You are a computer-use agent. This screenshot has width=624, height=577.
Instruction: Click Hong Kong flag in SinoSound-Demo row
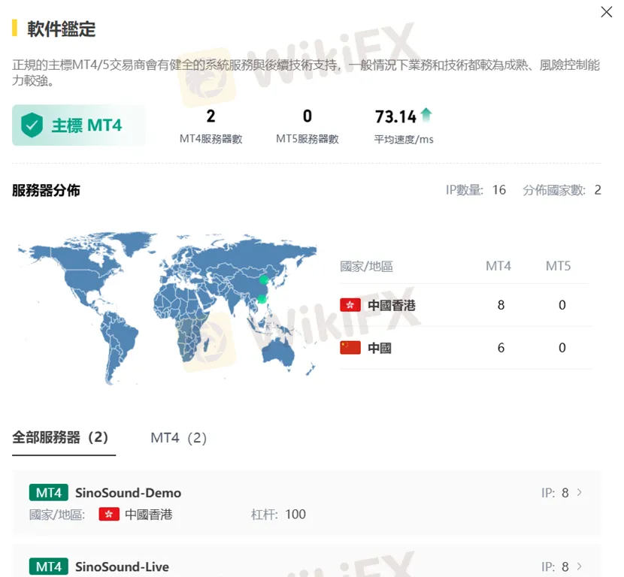point(109,514)
